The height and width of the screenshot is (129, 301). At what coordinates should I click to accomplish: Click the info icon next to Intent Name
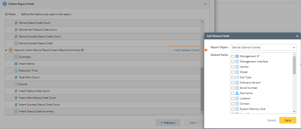[16, 64]
